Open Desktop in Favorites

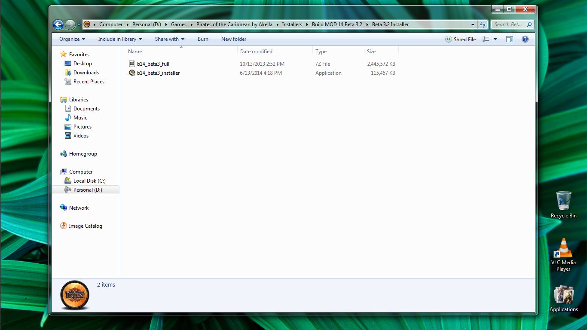[83, 64]
